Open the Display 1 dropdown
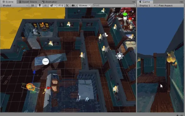185x116 pixels. point(147,6)
